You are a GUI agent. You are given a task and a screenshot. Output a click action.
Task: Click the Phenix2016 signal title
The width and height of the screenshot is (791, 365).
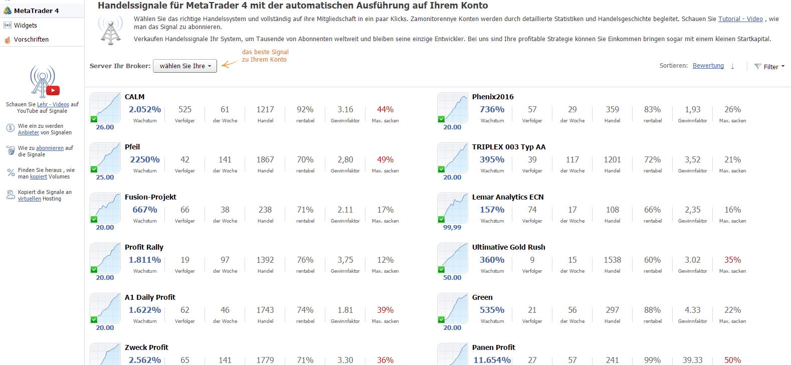[493, 97]
